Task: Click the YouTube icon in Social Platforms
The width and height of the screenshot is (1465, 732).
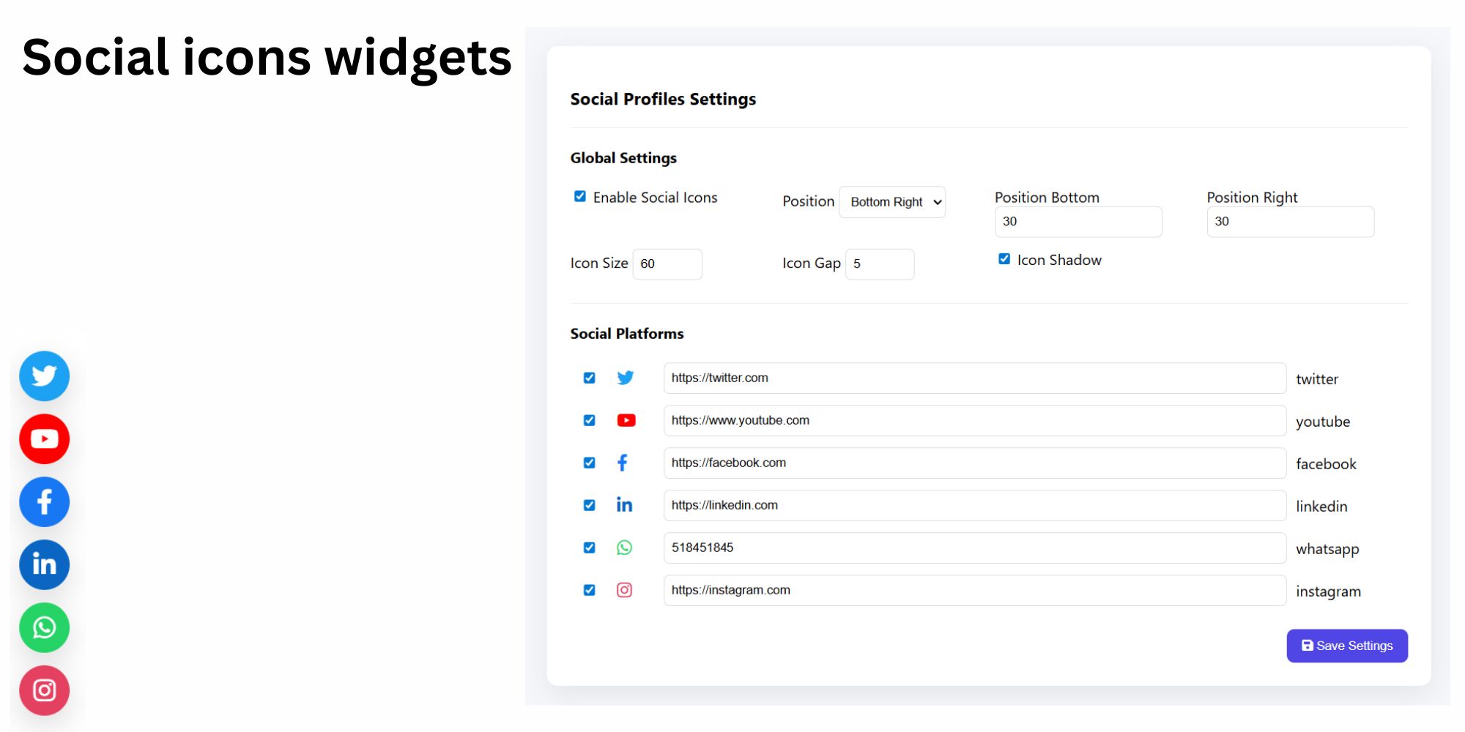Action: click(626, 420)
